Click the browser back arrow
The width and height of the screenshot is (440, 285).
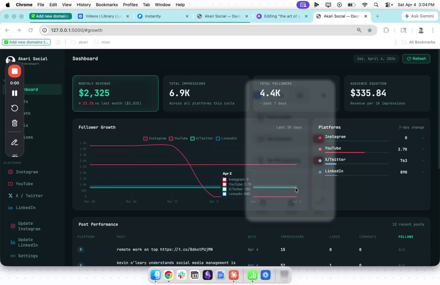click(x=7, y=30)
